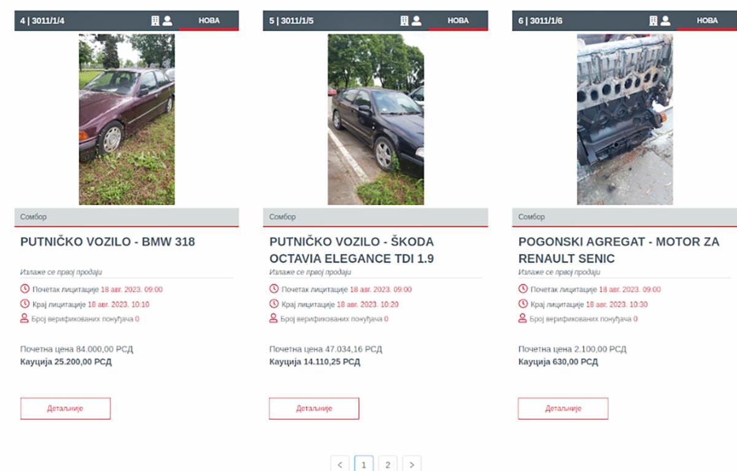Click the НОВА label on listing 5
Image resolution: width=737 pixels, height=471 pixels.
point(458,20)
